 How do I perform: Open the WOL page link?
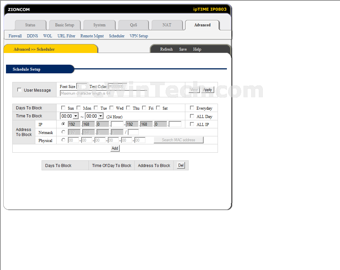(x=48, y=36)
